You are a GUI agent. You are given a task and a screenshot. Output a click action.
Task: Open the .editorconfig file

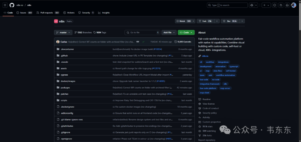click(x=67, y=113)
